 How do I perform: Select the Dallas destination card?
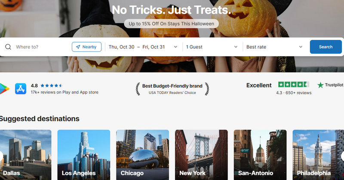pyautogui.click(x=26, y=155)
